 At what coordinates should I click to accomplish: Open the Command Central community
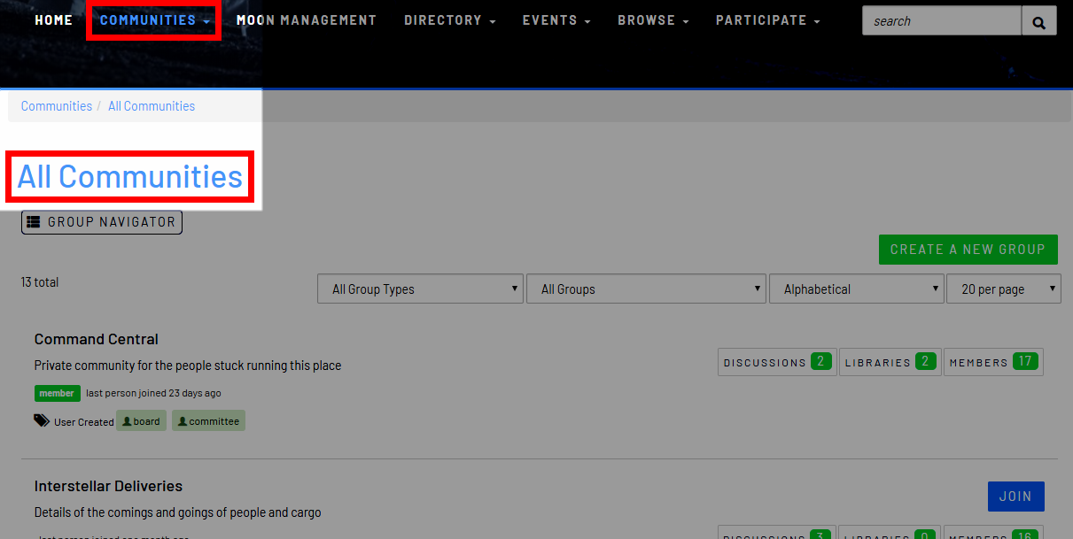[x=97, y=339]
